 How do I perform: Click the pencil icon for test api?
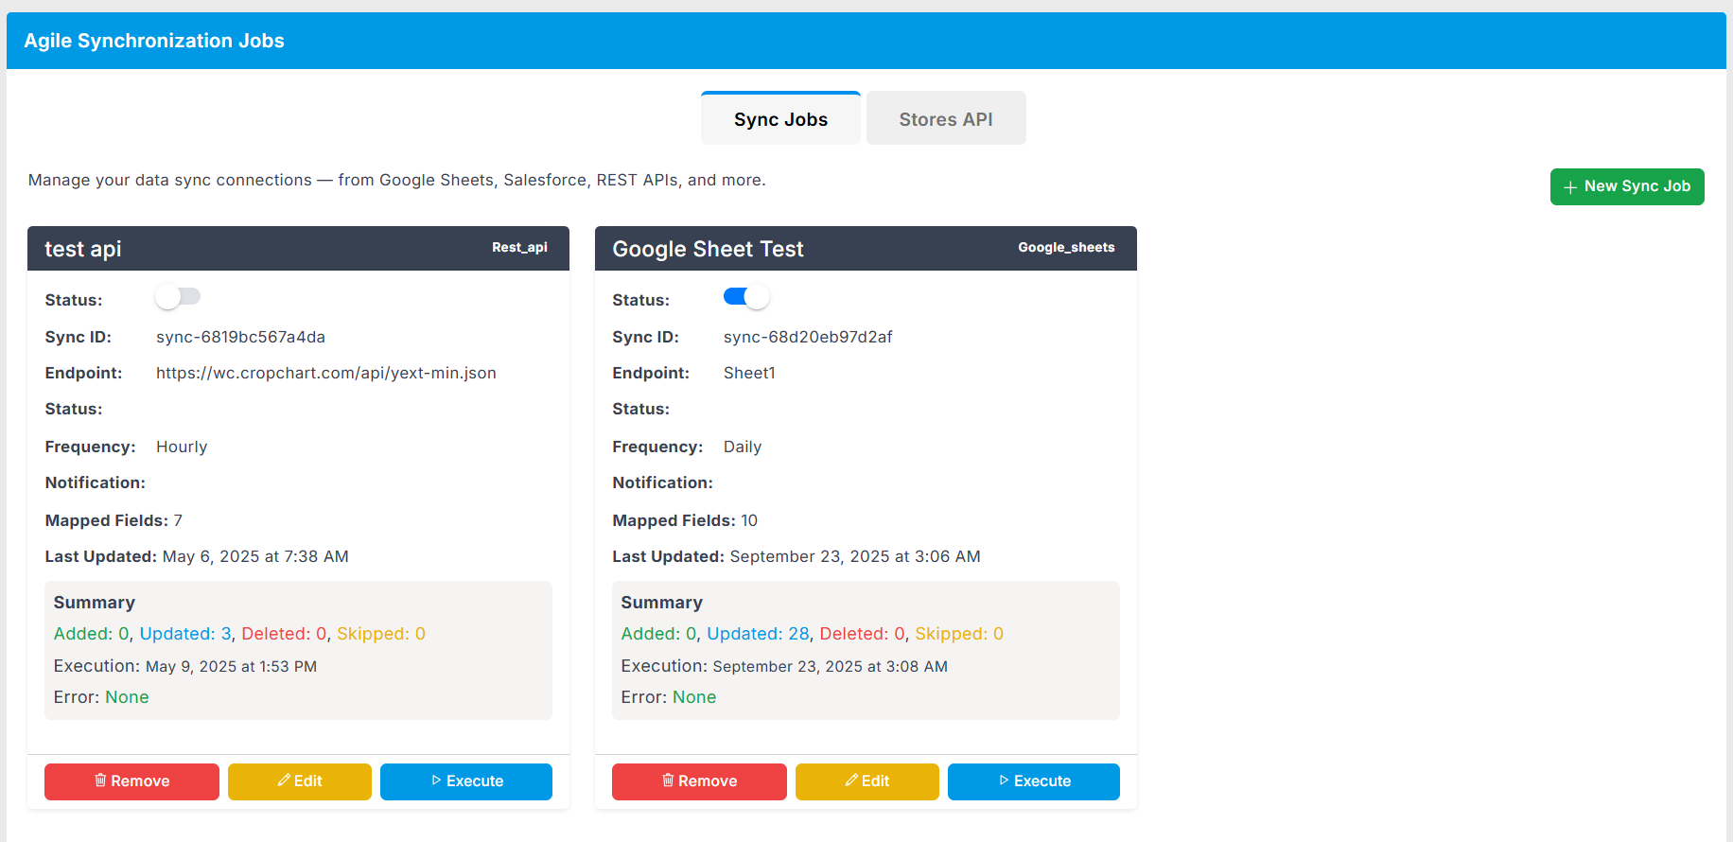click(284, 781)
